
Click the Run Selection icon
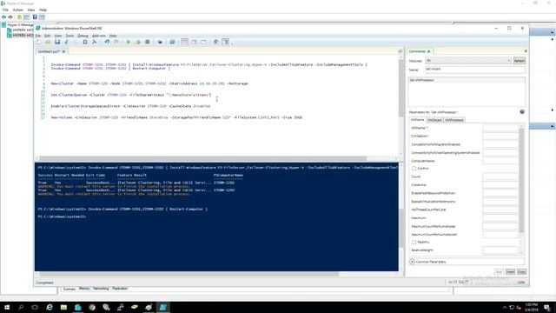pos(138,42)
